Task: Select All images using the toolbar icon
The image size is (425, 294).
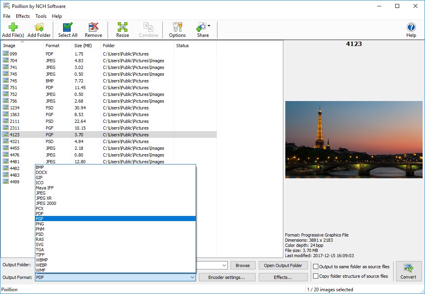Action: pyautogui.click(x=67, y=27)
